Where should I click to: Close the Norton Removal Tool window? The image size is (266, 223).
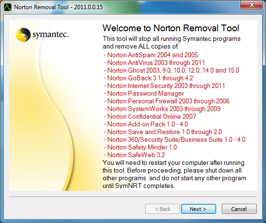(252, 5)
